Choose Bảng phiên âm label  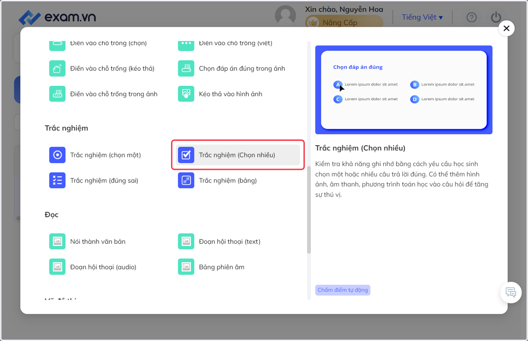click(x=222, y=267)
